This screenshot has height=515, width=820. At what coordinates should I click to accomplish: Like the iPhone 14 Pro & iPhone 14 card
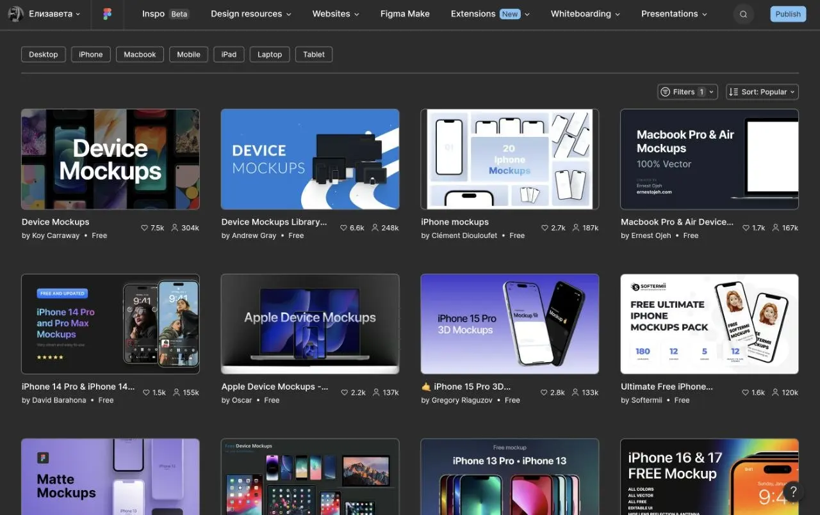(x=146, y=392)
